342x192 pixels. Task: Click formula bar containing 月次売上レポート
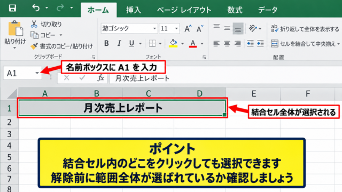226,78
